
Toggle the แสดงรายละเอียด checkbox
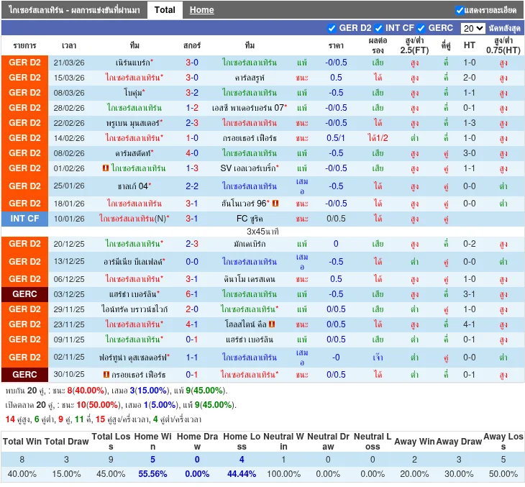tap(460, 10)
